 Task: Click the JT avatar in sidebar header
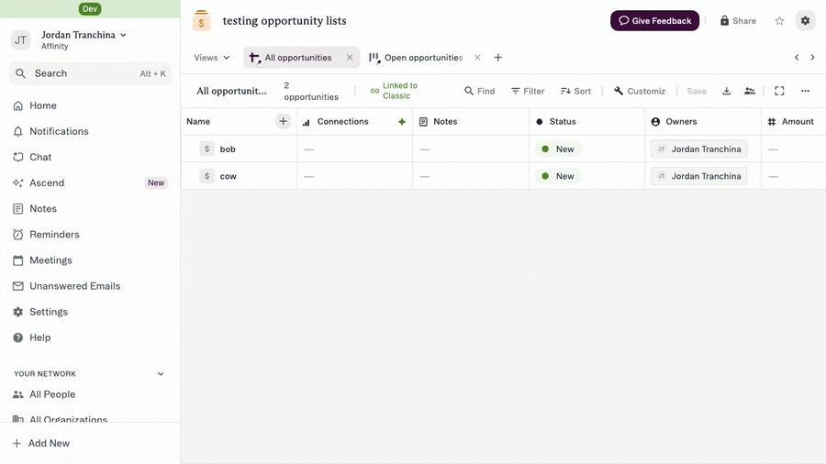[20, 40]
